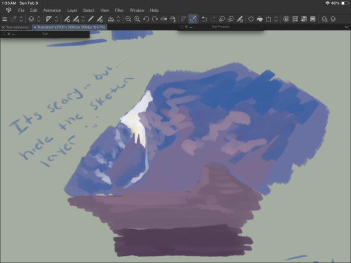
Task: Close the 'Year anniversar' document tab
Action: [3, 27]
